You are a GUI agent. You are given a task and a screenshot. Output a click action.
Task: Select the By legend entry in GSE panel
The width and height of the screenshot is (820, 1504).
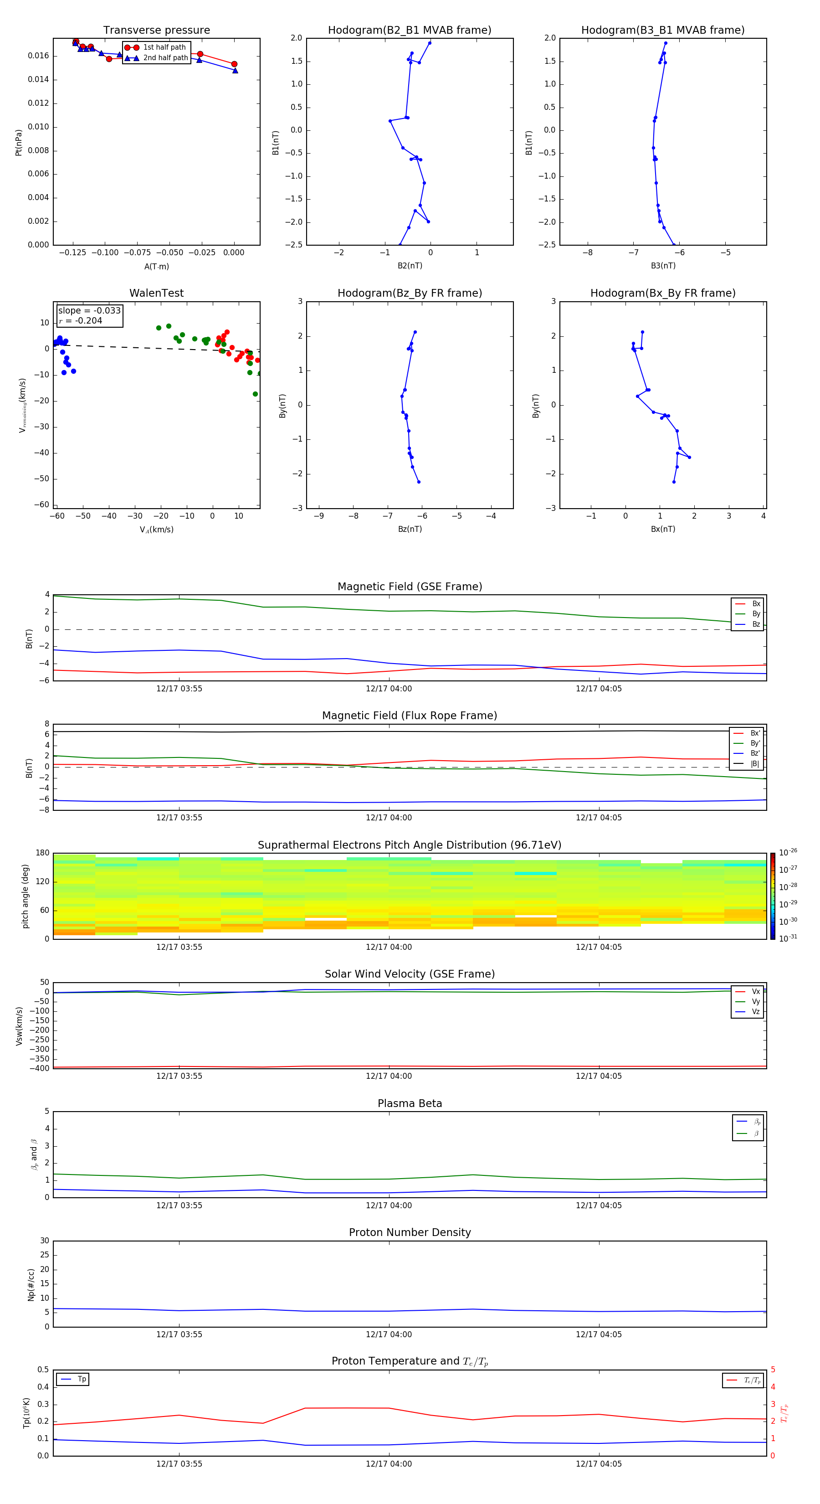748,613
